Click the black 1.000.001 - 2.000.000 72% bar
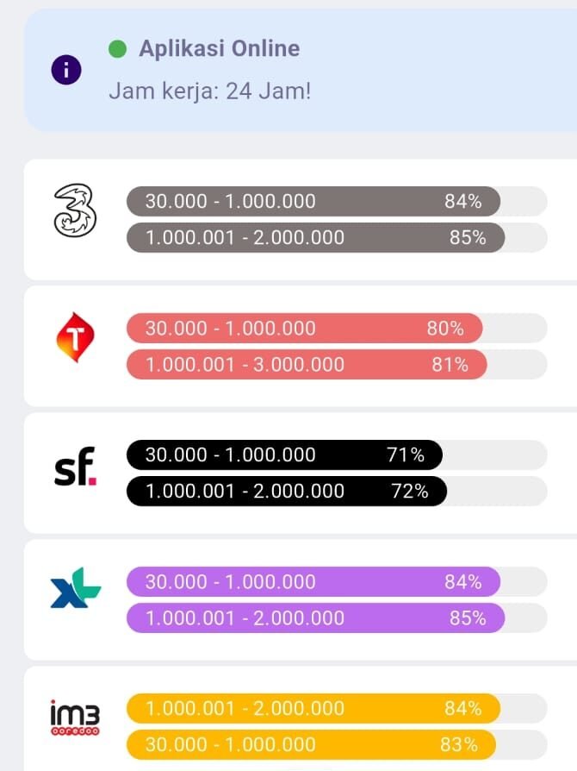The height and width of the screenshot is (771, 577). [x=287, y=492]
